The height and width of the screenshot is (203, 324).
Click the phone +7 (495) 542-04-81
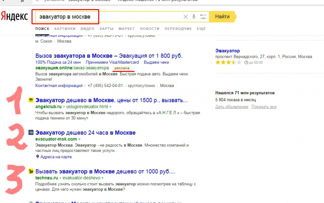pyautogui.click(x=105, y=86)
